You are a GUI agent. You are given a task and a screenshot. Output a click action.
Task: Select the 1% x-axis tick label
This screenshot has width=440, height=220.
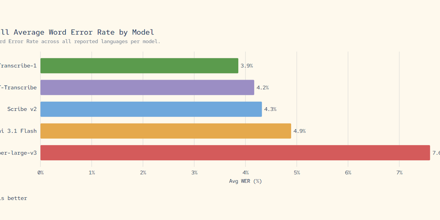pos(92,173)
